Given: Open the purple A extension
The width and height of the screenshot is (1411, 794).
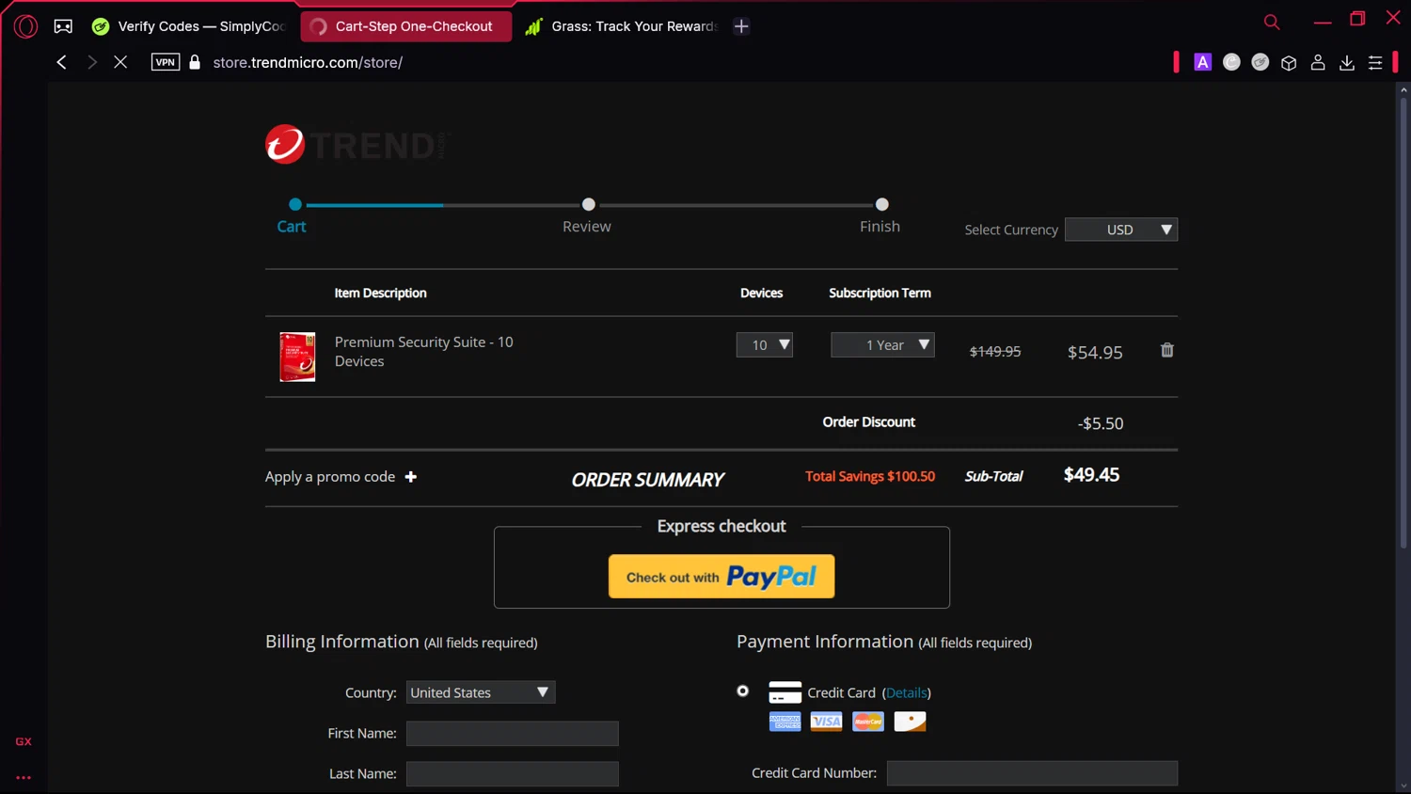Looking at the screenshot, I should pyautogui.click(x=1202, y=62).
